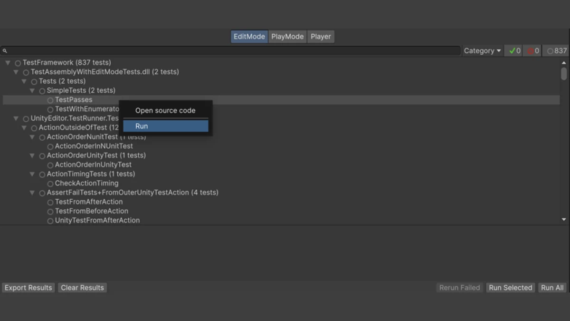Collapse the ActionOutsideOfTest node
The width and height of the screenshot is (570, 321).
(24, 128)
